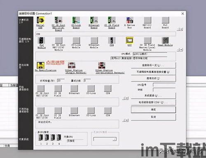The height and width of the screenshot is (158, 206).
Task: Select the NET(II) Board icon
Action: (x=147, y=20)
